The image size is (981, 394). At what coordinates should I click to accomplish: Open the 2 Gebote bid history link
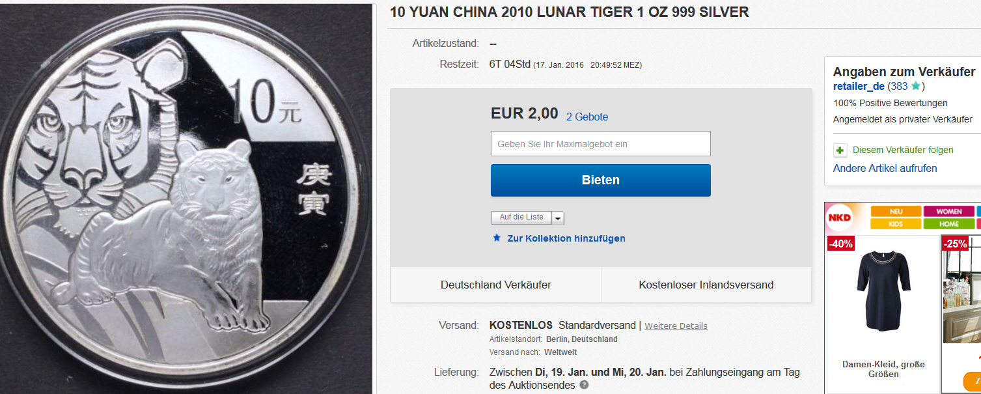pos(587,117)
